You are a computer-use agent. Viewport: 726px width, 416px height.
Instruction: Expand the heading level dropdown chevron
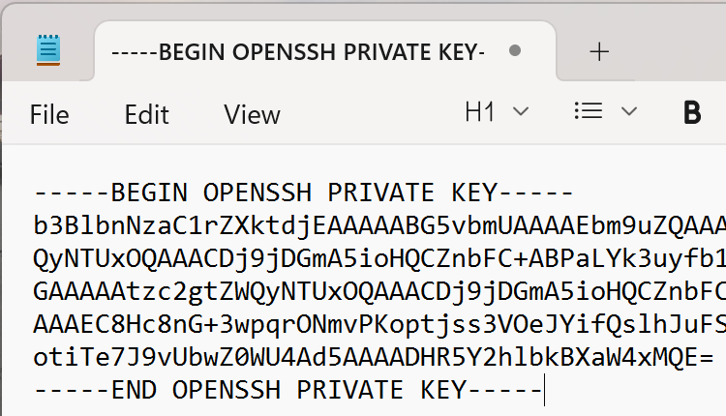point(520,112)
